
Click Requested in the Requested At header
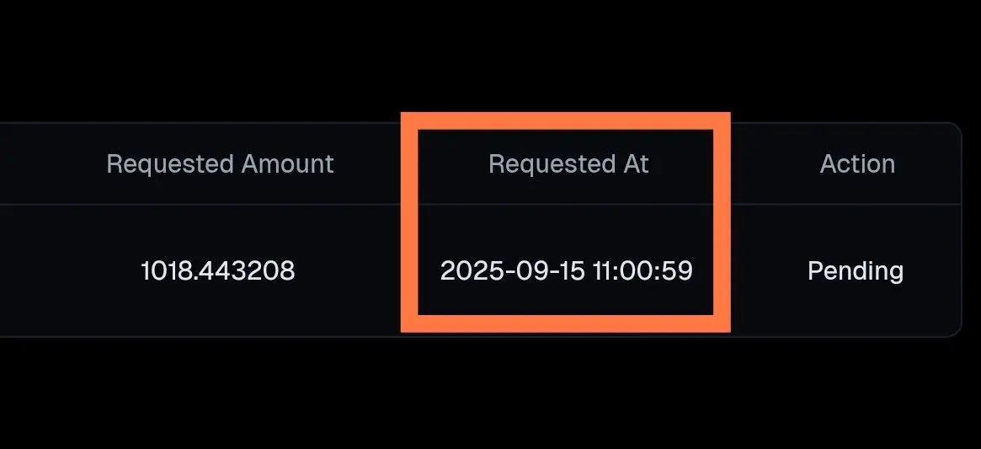pos(552,164)
